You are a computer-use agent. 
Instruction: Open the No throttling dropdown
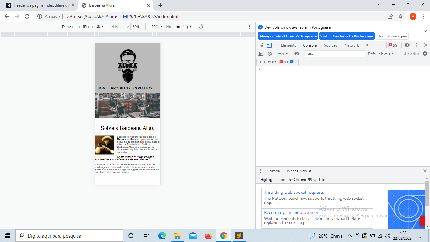point(179,27)
